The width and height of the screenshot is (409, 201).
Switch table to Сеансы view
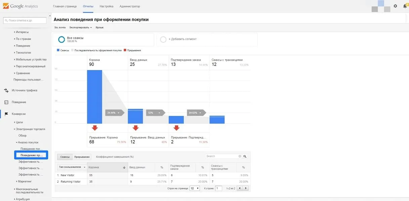pos(65,157)
